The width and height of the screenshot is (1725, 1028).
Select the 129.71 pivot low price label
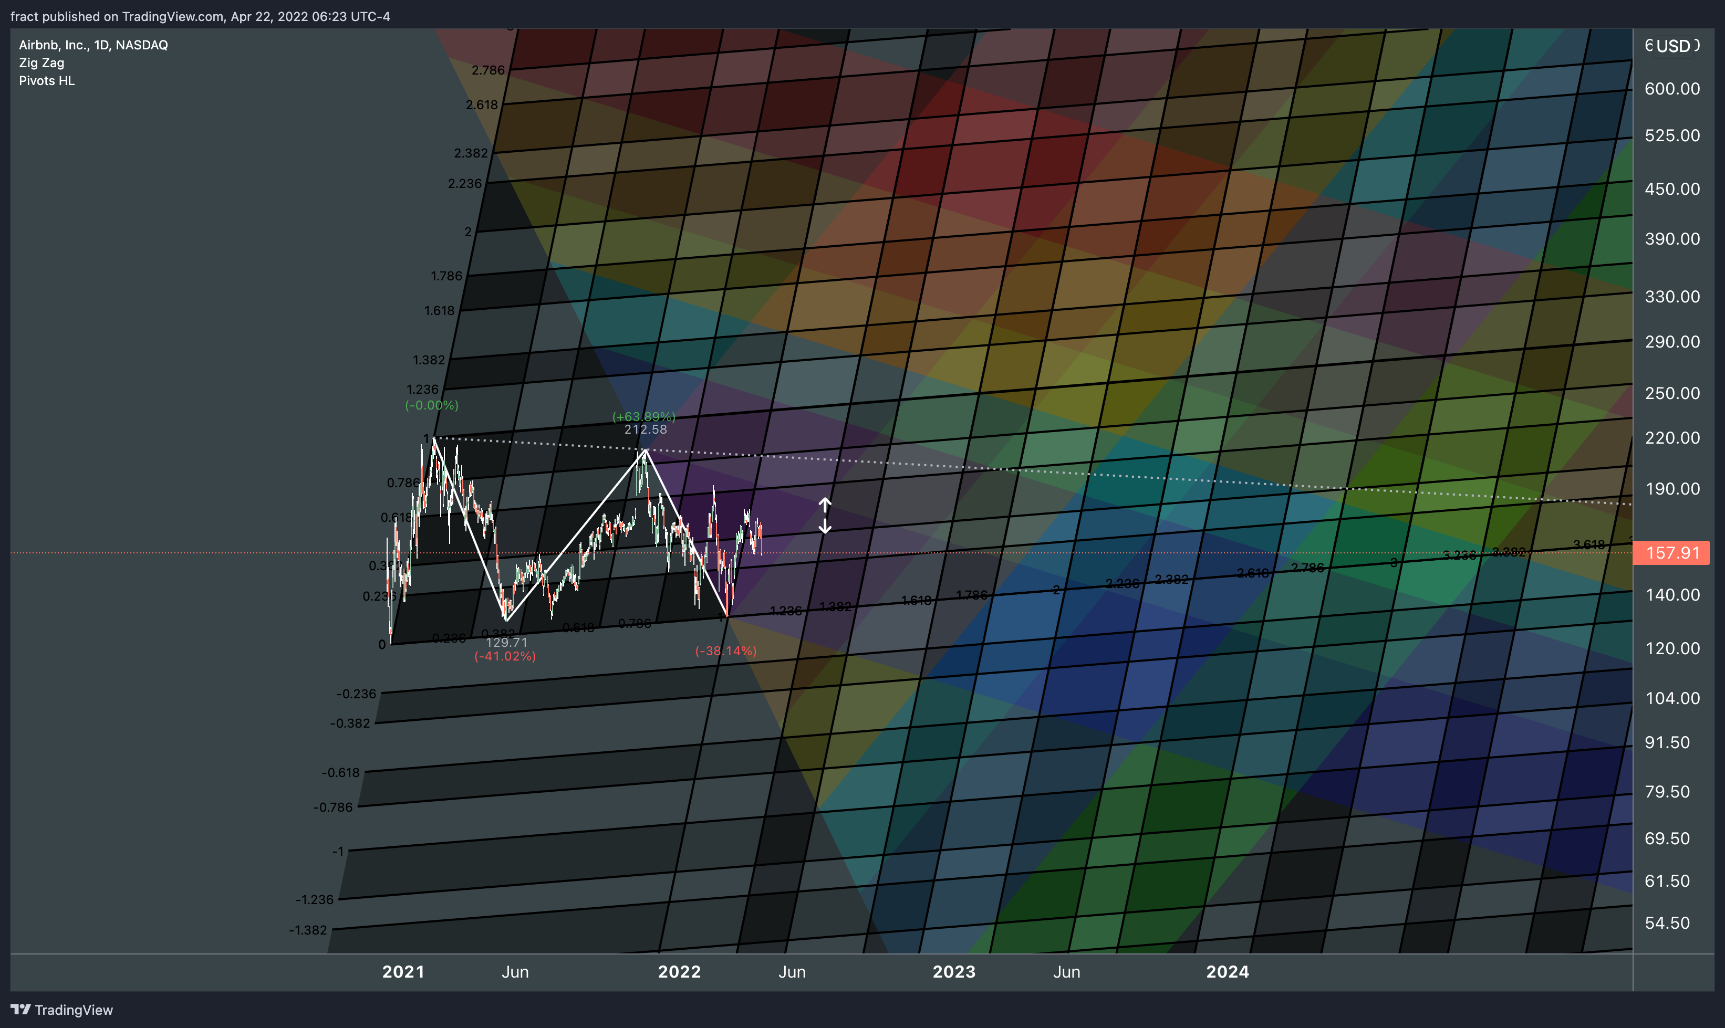(506, 643)
